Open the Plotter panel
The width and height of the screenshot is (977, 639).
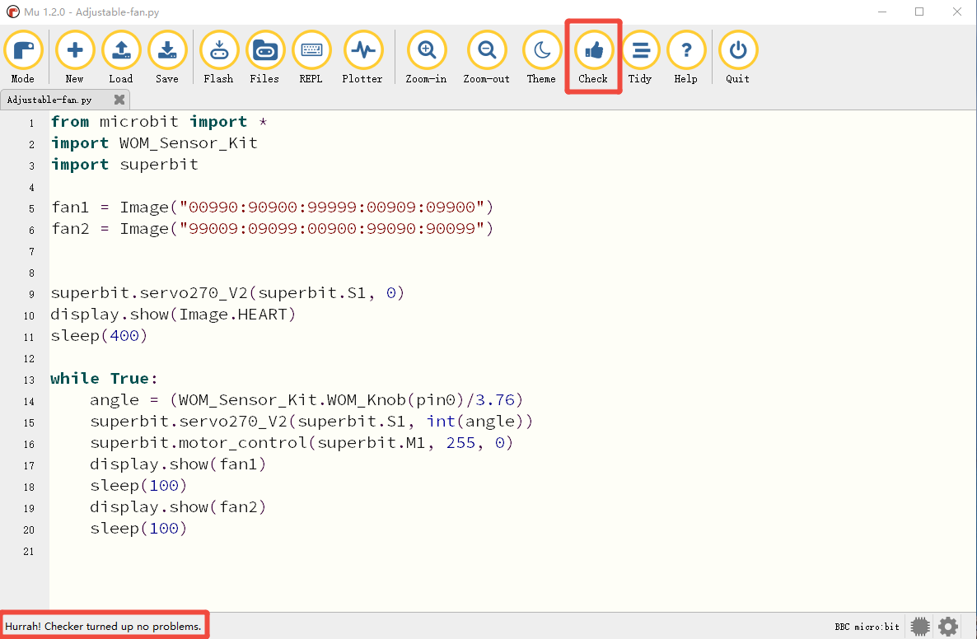pos(362,58)
